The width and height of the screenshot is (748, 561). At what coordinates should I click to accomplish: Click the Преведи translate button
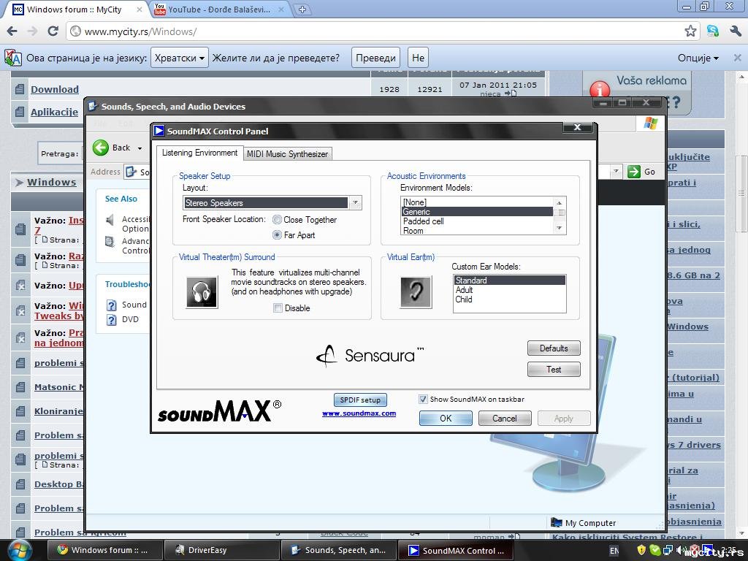click(376, 58)
